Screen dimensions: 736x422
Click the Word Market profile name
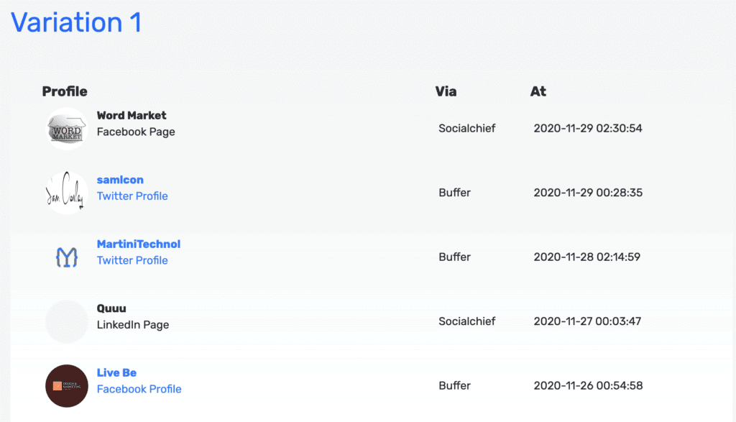(132, 116)
